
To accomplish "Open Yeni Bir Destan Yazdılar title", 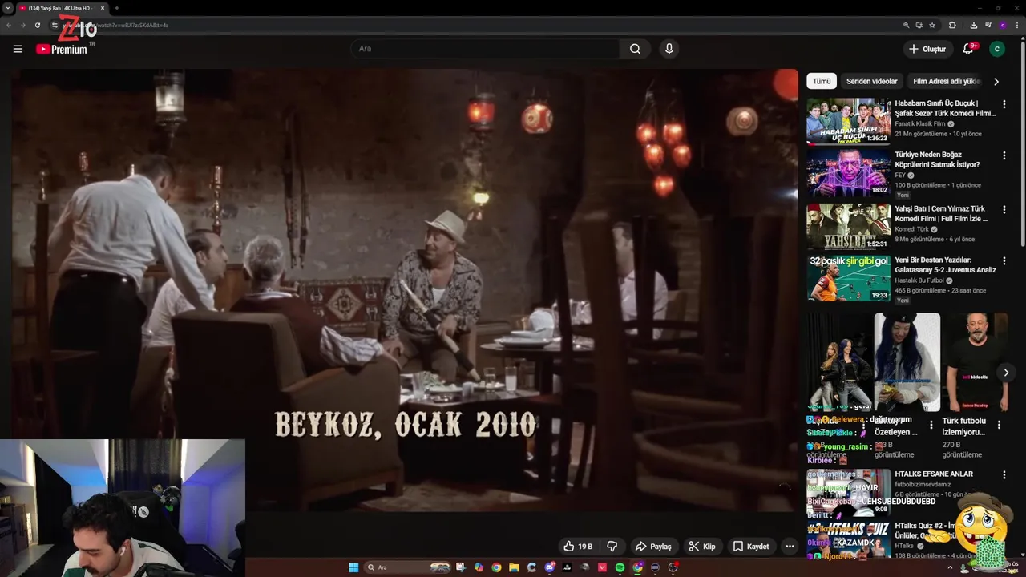I will [x=945, y=265].
